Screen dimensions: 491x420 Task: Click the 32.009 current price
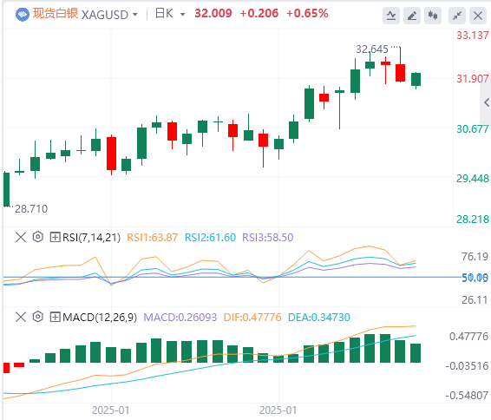[x=213, y=14]
